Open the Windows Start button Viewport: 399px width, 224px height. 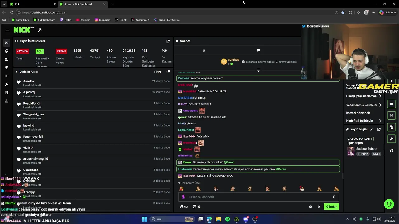(144, 219)
